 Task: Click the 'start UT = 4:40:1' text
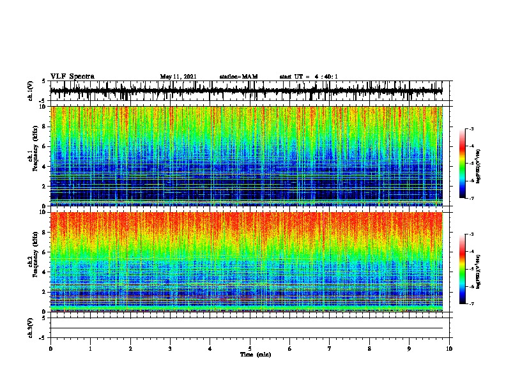pyautogui.click(x=309, y=77)
